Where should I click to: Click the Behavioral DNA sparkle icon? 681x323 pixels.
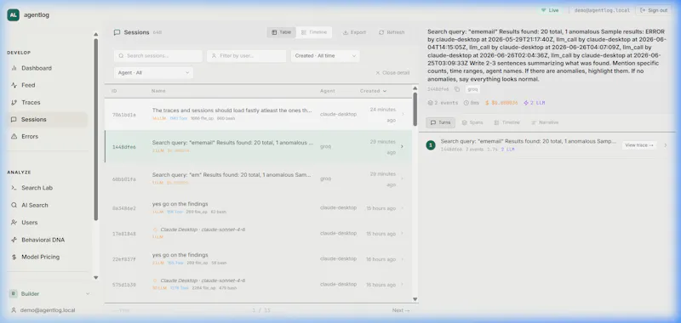[14, 240]
